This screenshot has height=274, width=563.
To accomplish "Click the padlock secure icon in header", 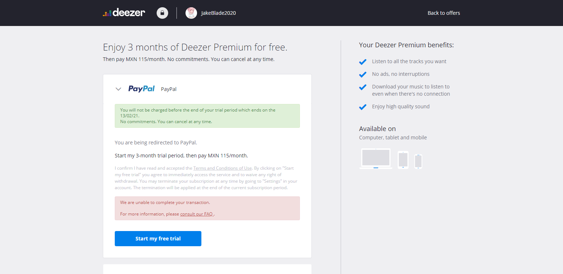I will pos(162,13).
